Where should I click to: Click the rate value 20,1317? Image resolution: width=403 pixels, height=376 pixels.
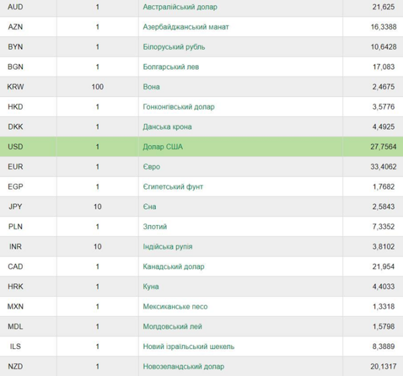tap(384, 367)
